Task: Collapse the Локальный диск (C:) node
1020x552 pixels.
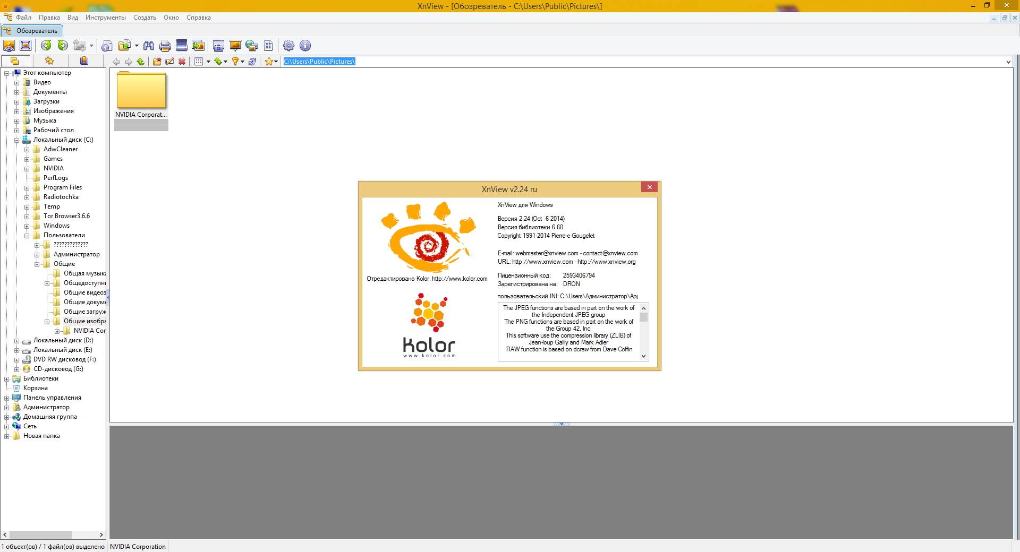Action: click(16, 140)
